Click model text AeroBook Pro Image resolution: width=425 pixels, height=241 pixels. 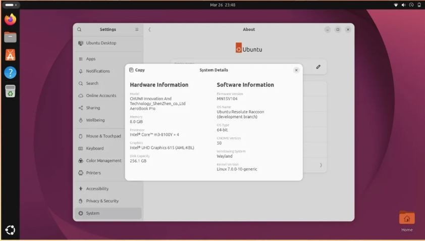[x=142, y=108]
